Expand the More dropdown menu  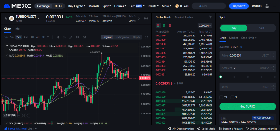coord(167,6)
